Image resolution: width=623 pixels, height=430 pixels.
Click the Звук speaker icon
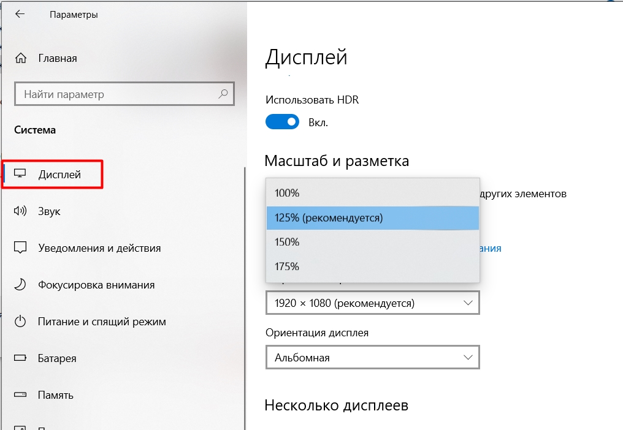(x=20, y=211)
